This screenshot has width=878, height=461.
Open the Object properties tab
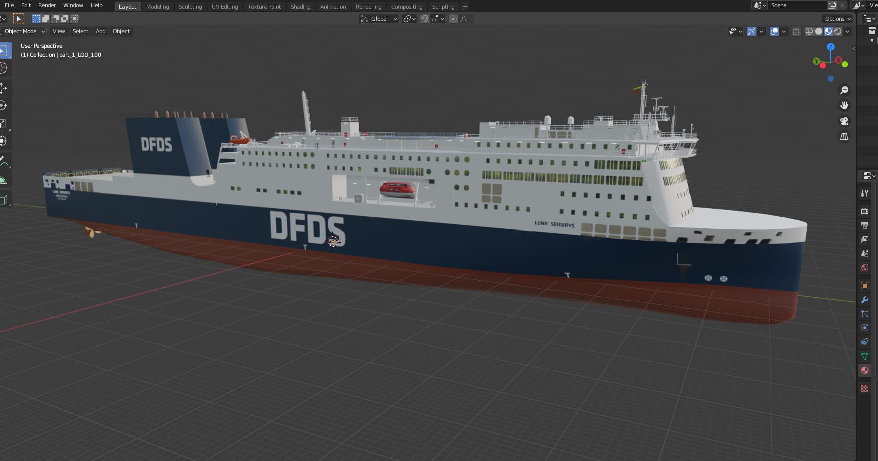pos(865,286)
